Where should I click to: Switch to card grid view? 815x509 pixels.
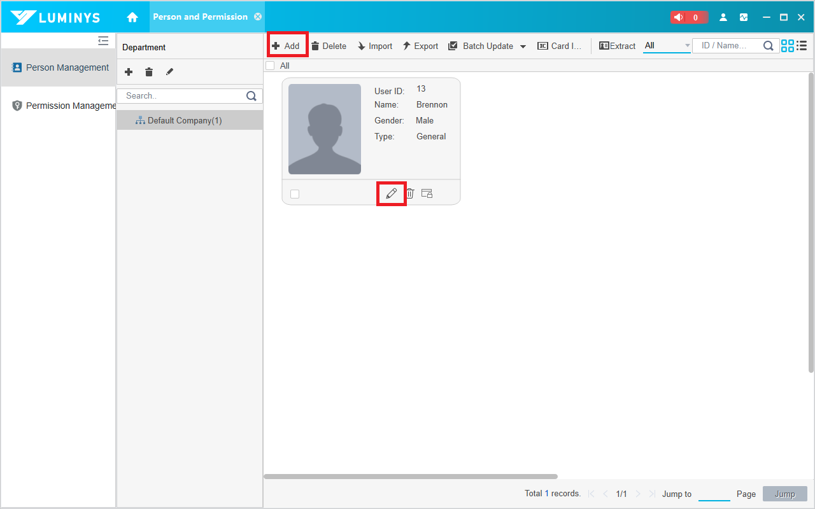tap(788, 46)
